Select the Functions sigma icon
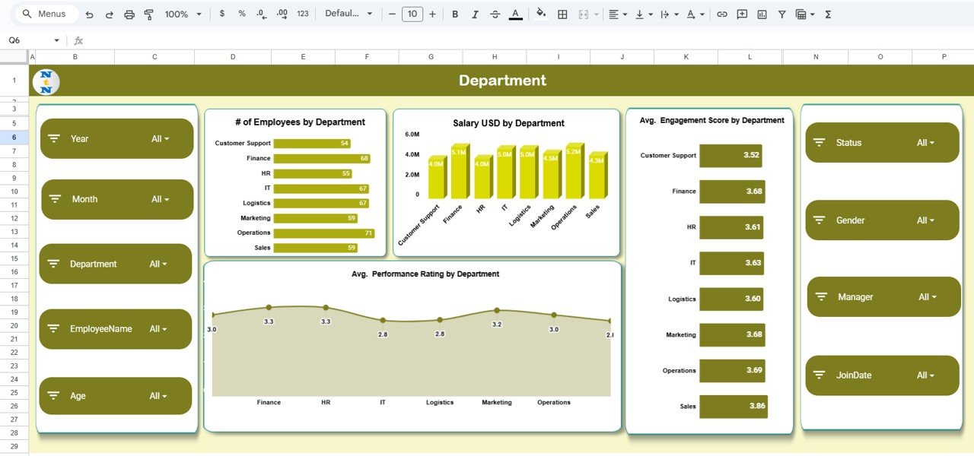Screen dimensions: 974x456 tap(827, 14)
